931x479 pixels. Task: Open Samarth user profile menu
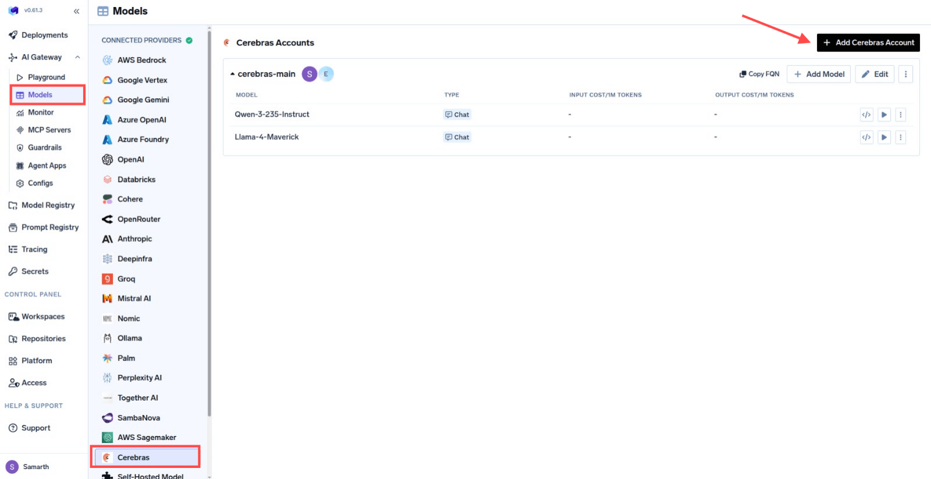tap(27, 467)
